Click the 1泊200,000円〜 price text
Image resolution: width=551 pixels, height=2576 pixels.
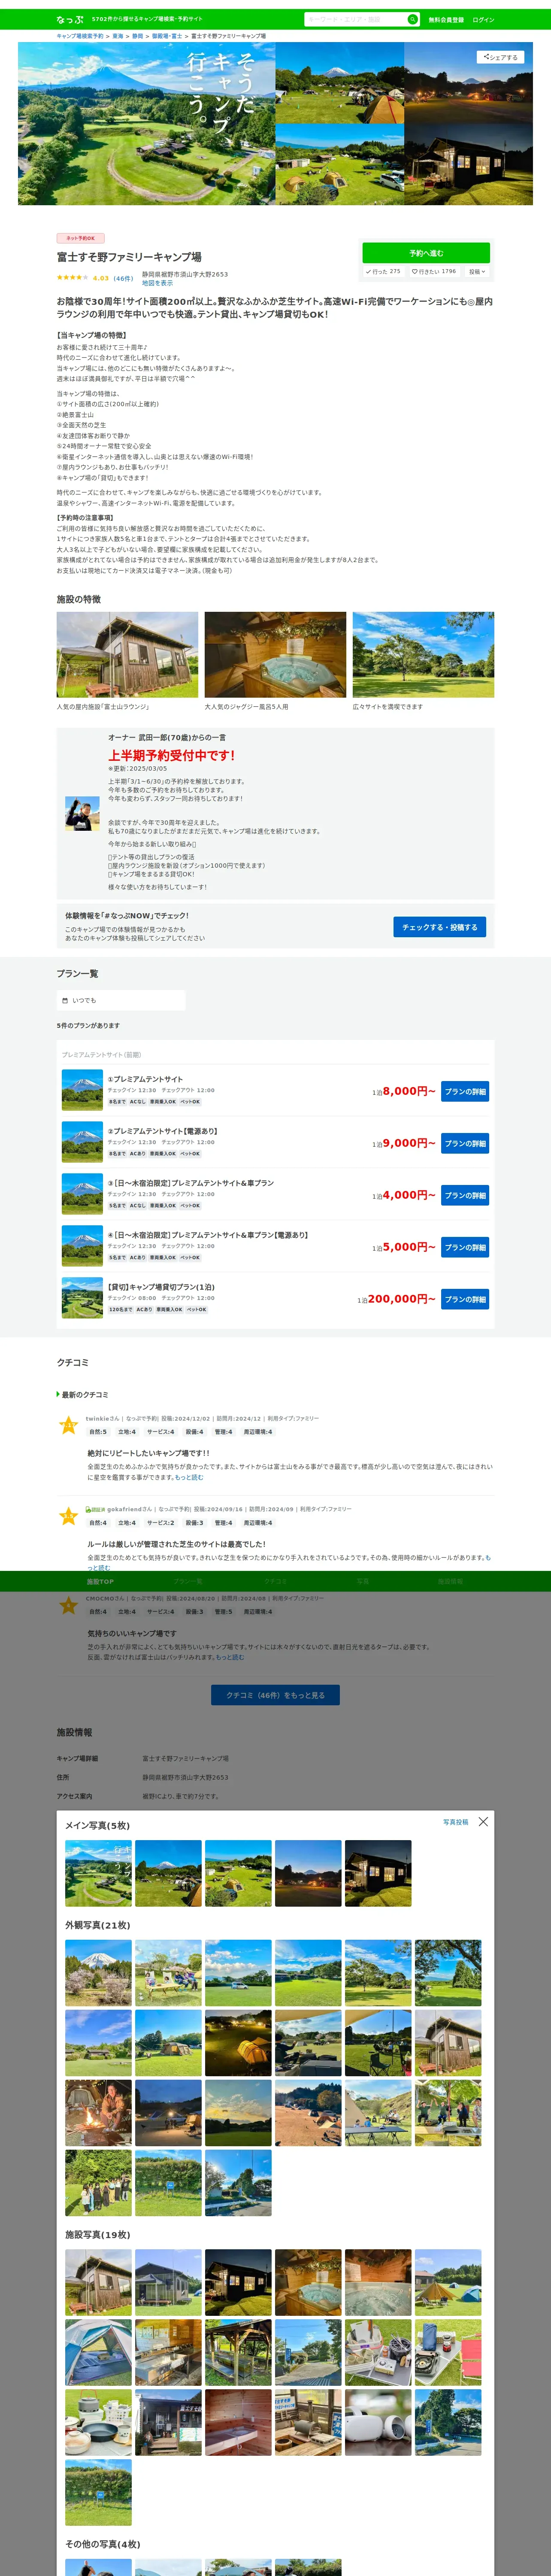[396, 1299]
